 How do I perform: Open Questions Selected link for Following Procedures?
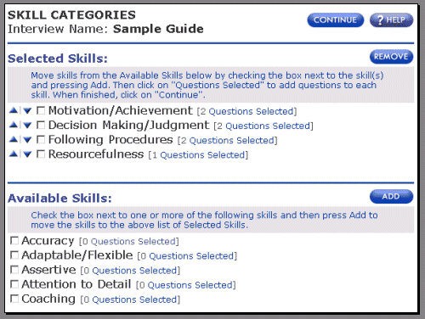pyautogui.click(x=231, y=141)
